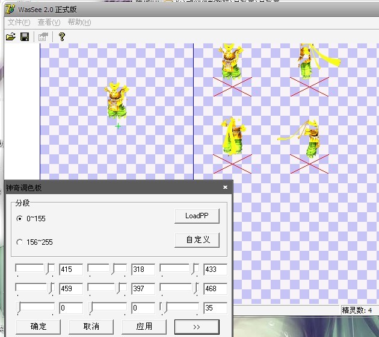Click slider beside the 433 value
Screen dimensions: 379x337
click(x=179, y=269)
